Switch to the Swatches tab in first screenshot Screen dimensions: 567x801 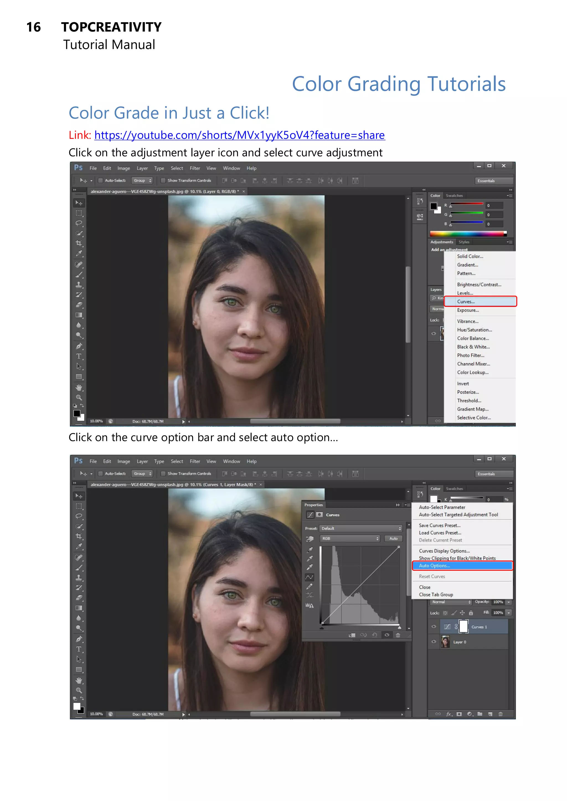[454, 195]
